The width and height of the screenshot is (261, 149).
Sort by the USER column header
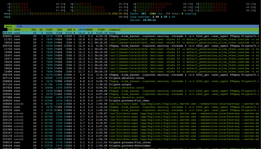click(17, 30)
